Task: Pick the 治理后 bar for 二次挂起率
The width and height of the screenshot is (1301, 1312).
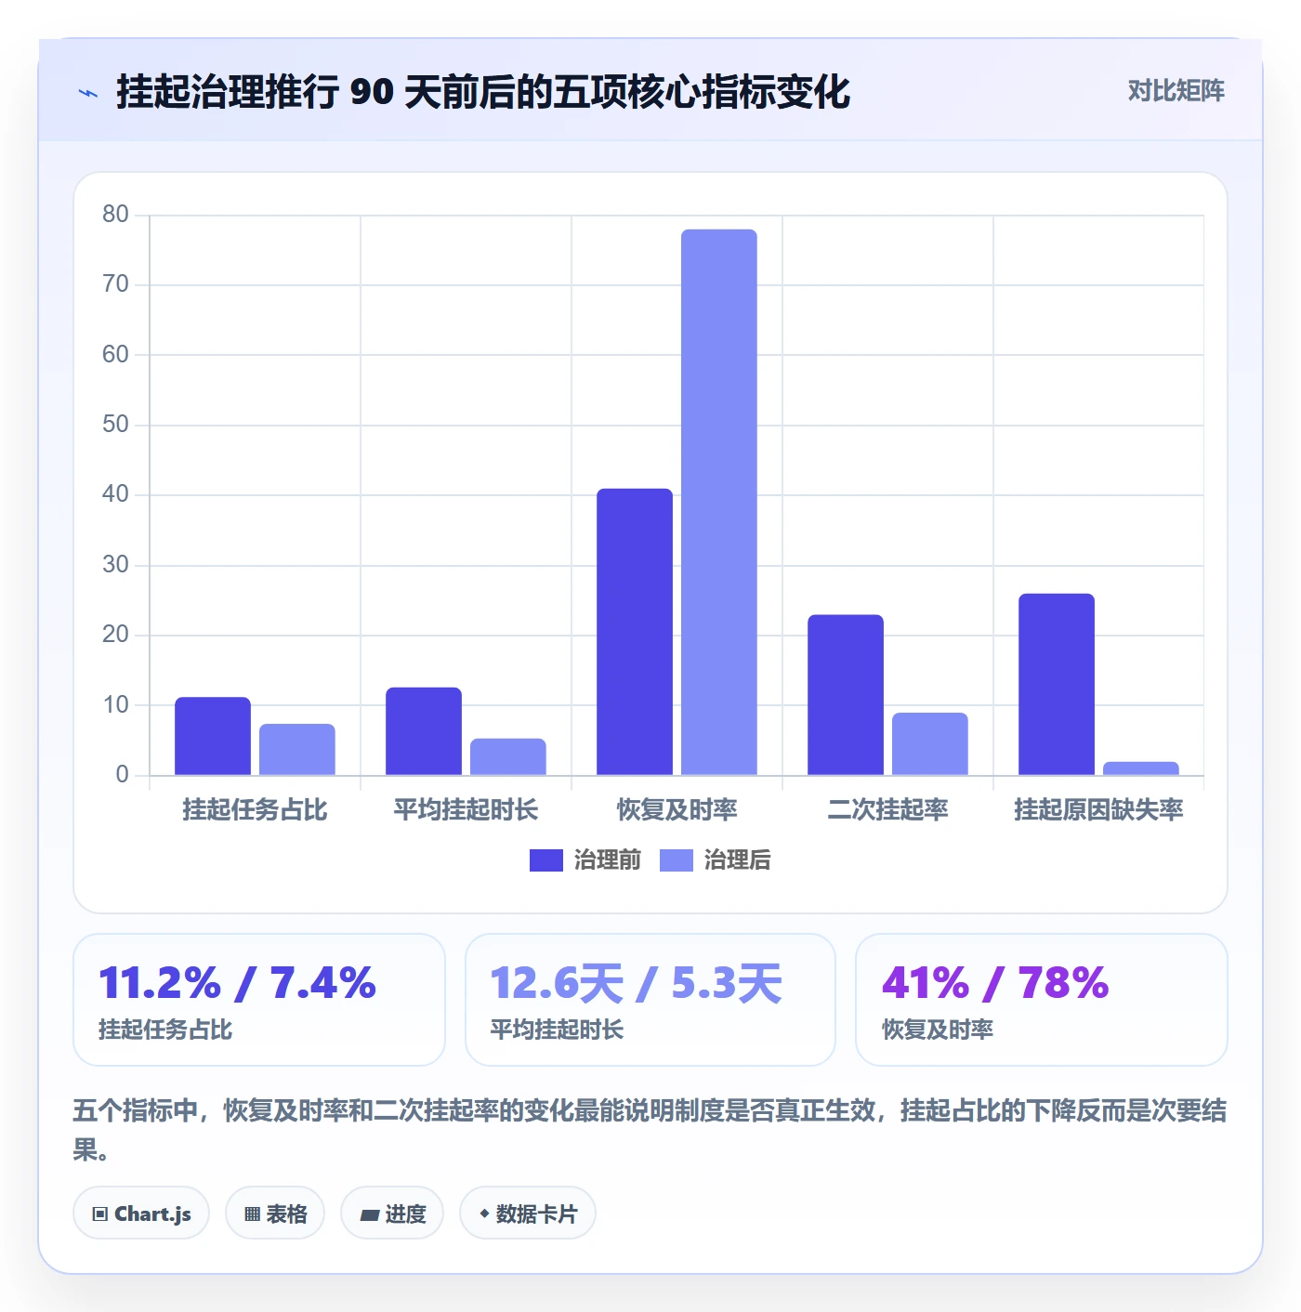Action: [x=930, y=743]
